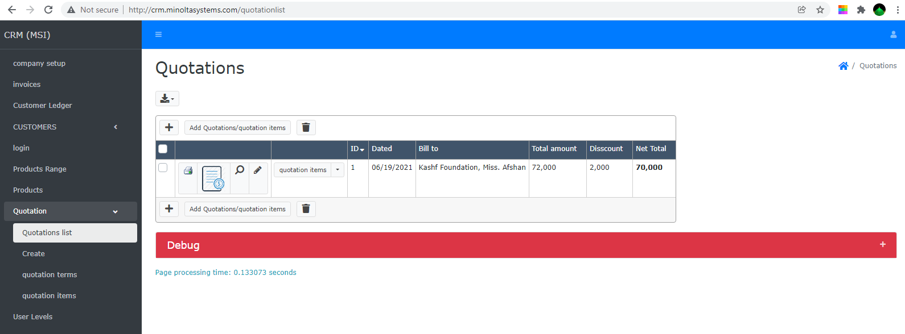Click the top plus add record icon
Viewport: 905px width, 334px height.
click(x=169, y=127)
